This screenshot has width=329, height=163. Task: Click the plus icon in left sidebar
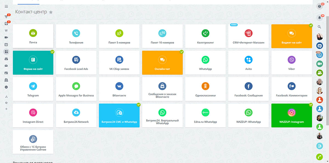(x=6, y=109)
